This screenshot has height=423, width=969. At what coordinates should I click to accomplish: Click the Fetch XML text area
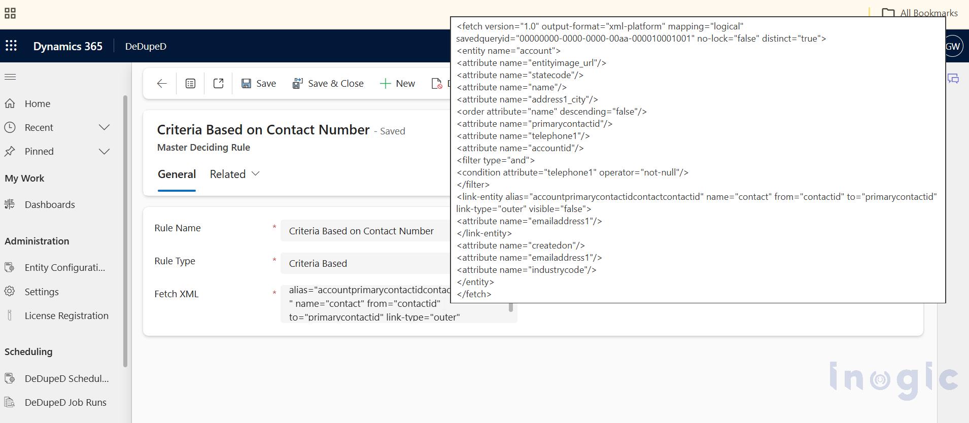tap(399, 304)
